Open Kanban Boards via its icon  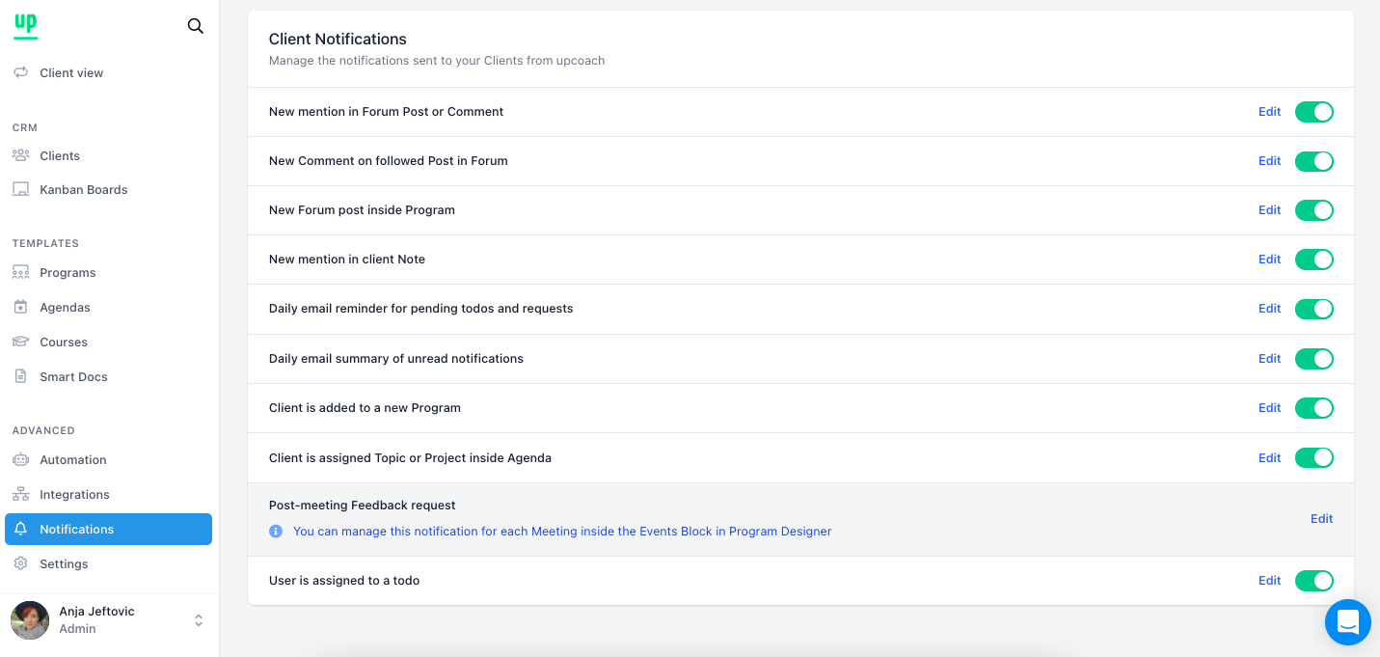[x=20, y=190]
